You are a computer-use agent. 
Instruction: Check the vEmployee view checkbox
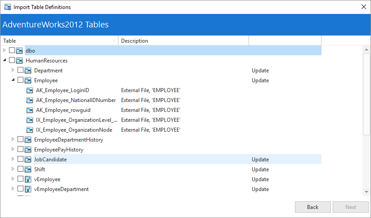(x=20, y=179)
